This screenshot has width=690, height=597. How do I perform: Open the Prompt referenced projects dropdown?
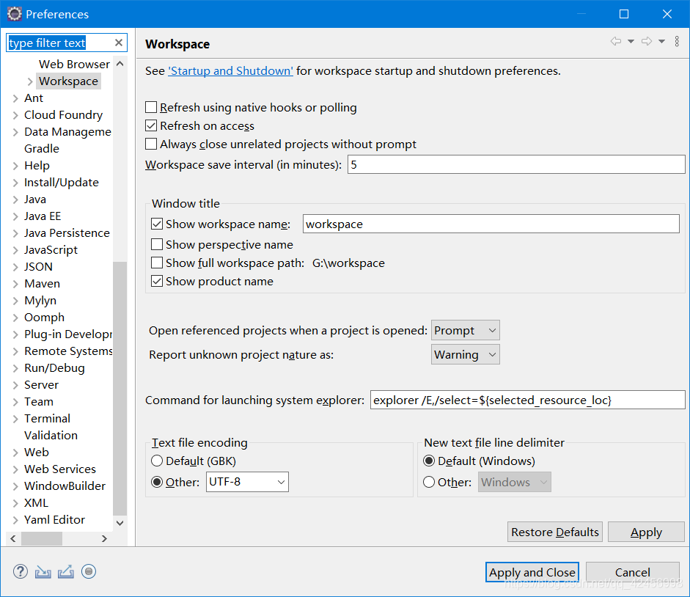pyautogui.click(x=465, y=330)
